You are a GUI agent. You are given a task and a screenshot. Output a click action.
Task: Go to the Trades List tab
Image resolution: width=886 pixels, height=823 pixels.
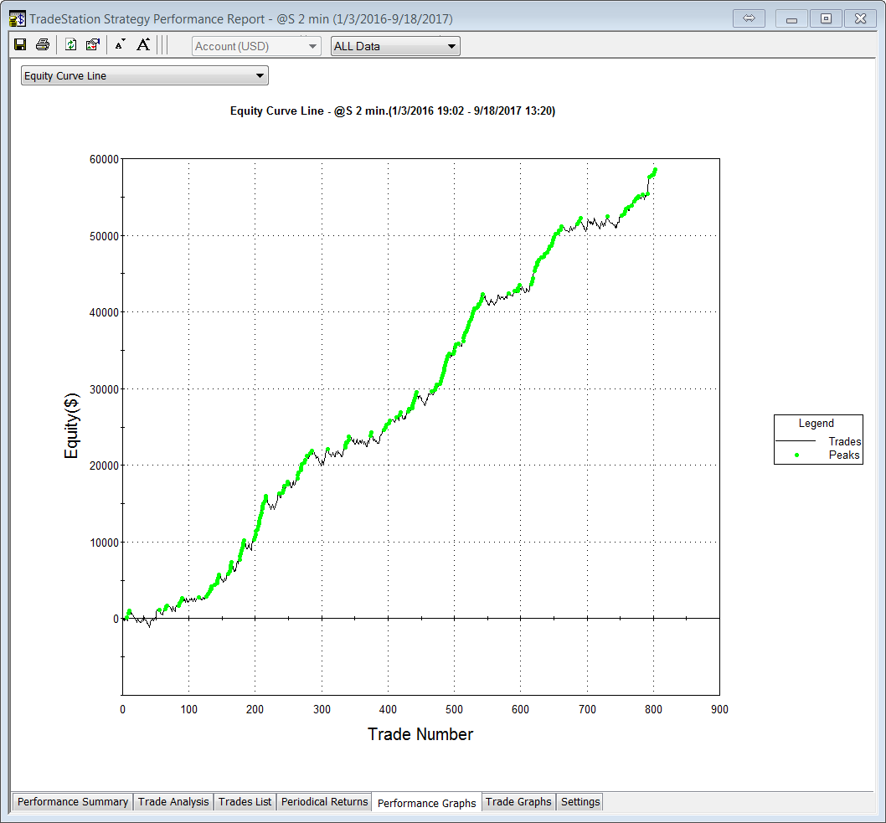point(245,802)
